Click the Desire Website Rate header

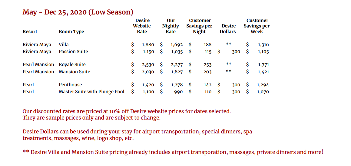[x=142, y=26]
